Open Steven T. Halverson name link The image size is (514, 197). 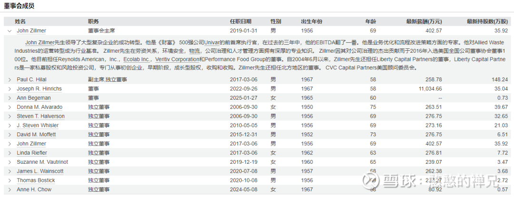[40, 116]
